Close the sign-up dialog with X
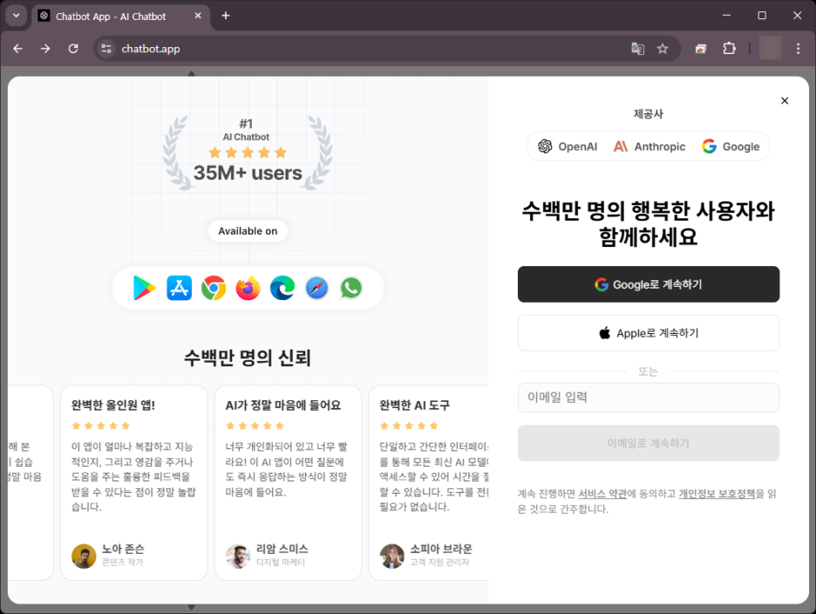816x614 pixels. click(785, 100)
